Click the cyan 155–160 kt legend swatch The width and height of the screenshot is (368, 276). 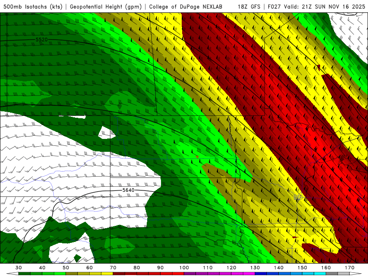[x=320, y=274]
